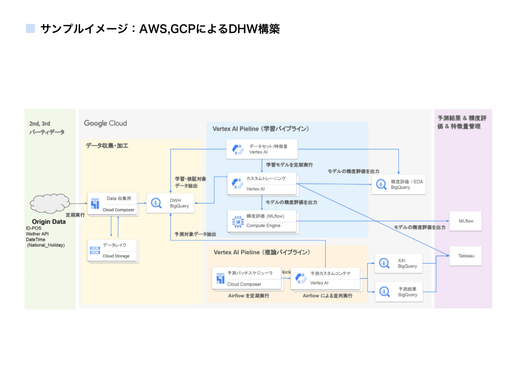Click the Origin Data label
This screenshot has height=366, width=516.
pyautogui.click(x=48, y=221)
